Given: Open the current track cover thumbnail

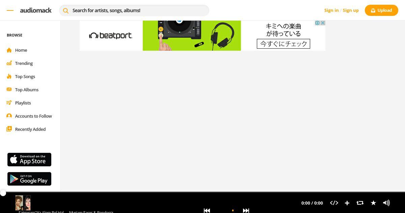Looking at the screenshot, I should coord(23,203).
